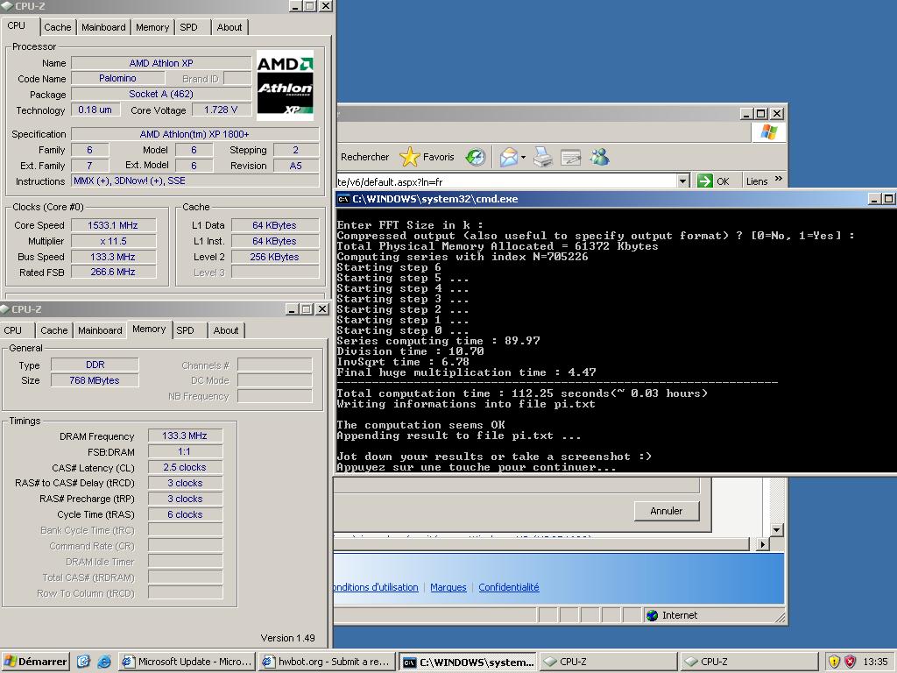Click the Edit page icon in IE toolbar
This screenshot has height=673, width=897.
pyautogui.click(x=570, y=157)
